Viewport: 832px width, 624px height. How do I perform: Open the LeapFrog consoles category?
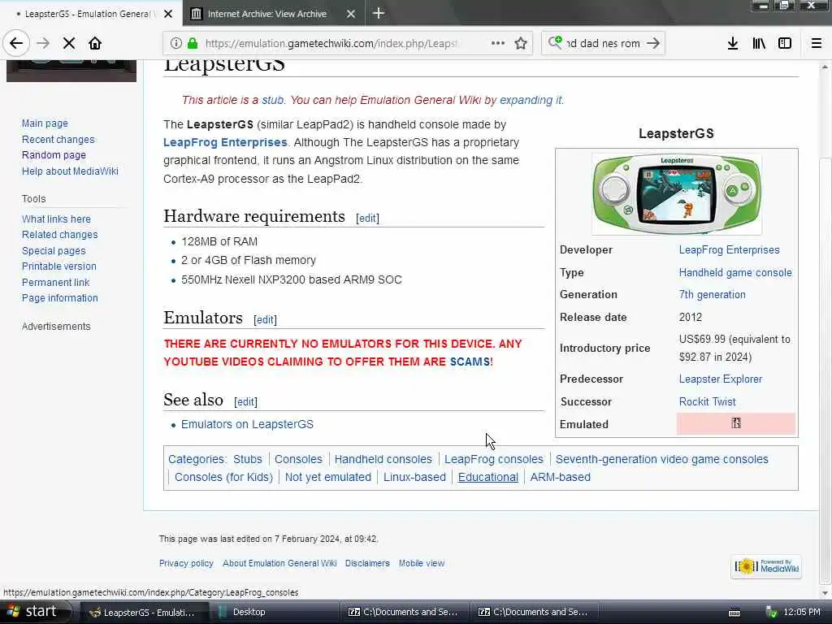[x=494, y=460]
